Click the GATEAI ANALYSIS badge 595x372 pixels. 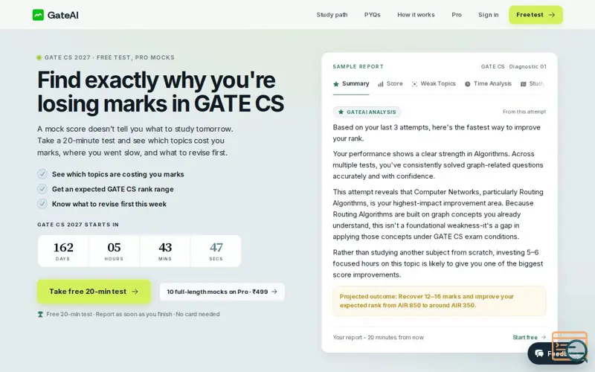tap(367, 112)
